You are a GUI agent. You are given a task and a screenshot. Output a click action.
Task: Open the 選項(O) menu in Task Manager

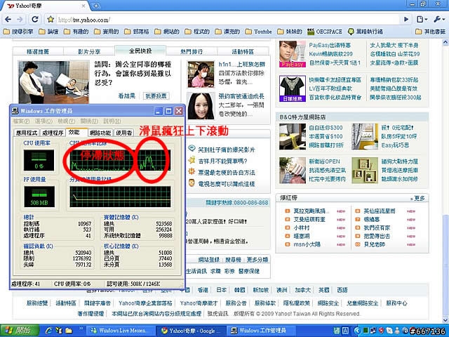tap(43, 121)
